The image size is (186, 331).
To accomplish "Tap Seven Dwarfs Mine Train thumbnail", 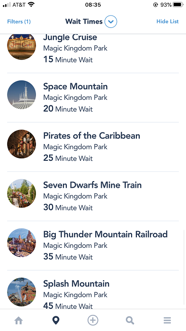I will [22, 193].
